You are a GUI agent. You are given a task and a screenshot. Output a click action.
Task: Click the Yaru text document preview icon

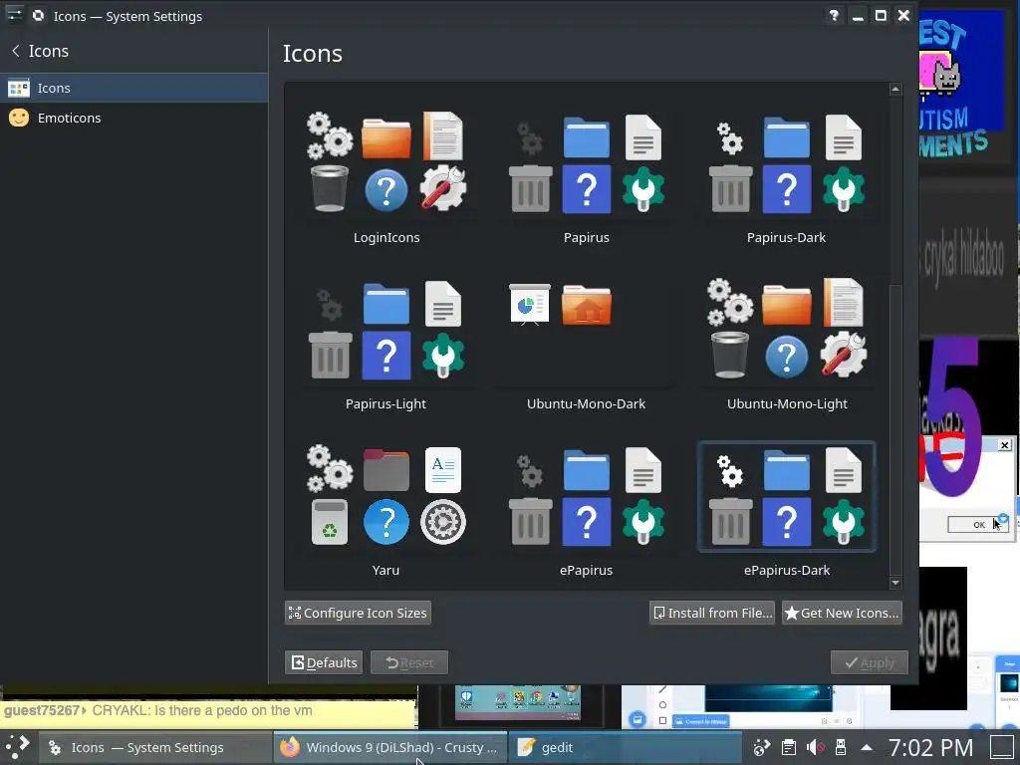pyautogui.click(x=443, y=470)
